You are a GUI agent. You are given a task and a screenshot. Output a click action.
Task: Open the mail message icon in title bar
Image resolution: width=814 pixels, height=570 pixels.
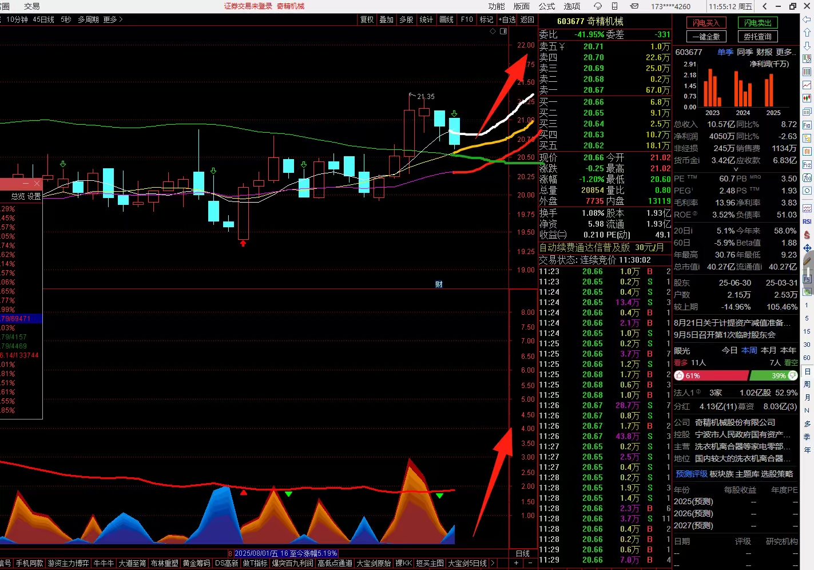(x=634, y=6)
